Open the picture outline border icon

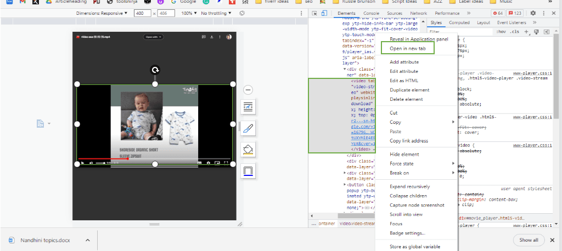[249, 171]
